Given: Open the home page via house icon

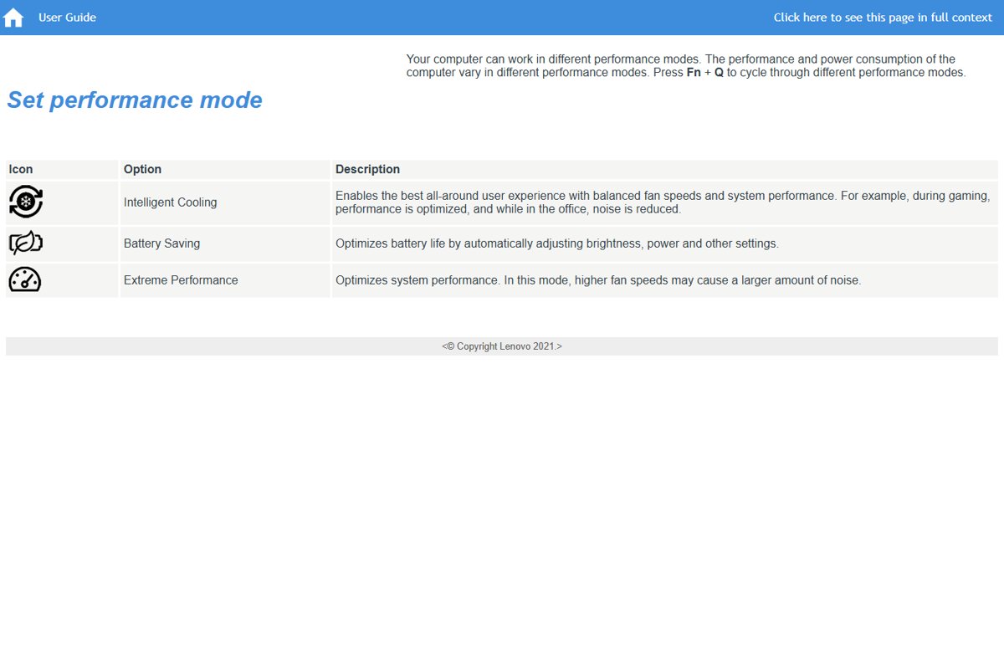Looking at the screenshot, I should point(13,18).
